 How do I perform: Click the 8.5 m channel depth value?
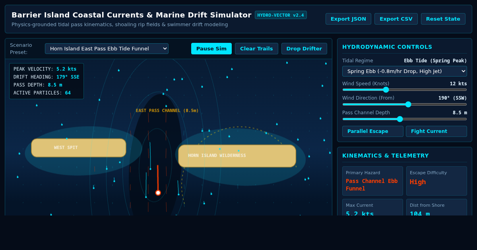pos(460,113)
